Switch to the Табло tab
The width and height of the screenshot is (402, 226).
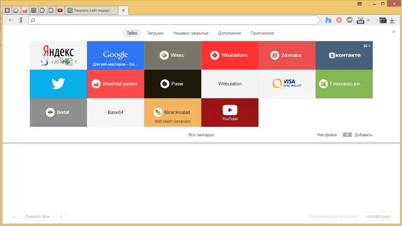(x=132, y=33)
